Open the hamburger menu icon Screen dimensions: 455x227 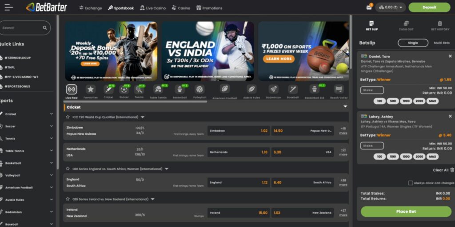point(9,7)
